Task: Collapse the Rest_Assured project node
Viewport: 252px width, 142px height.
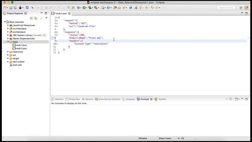Action: 5,22
